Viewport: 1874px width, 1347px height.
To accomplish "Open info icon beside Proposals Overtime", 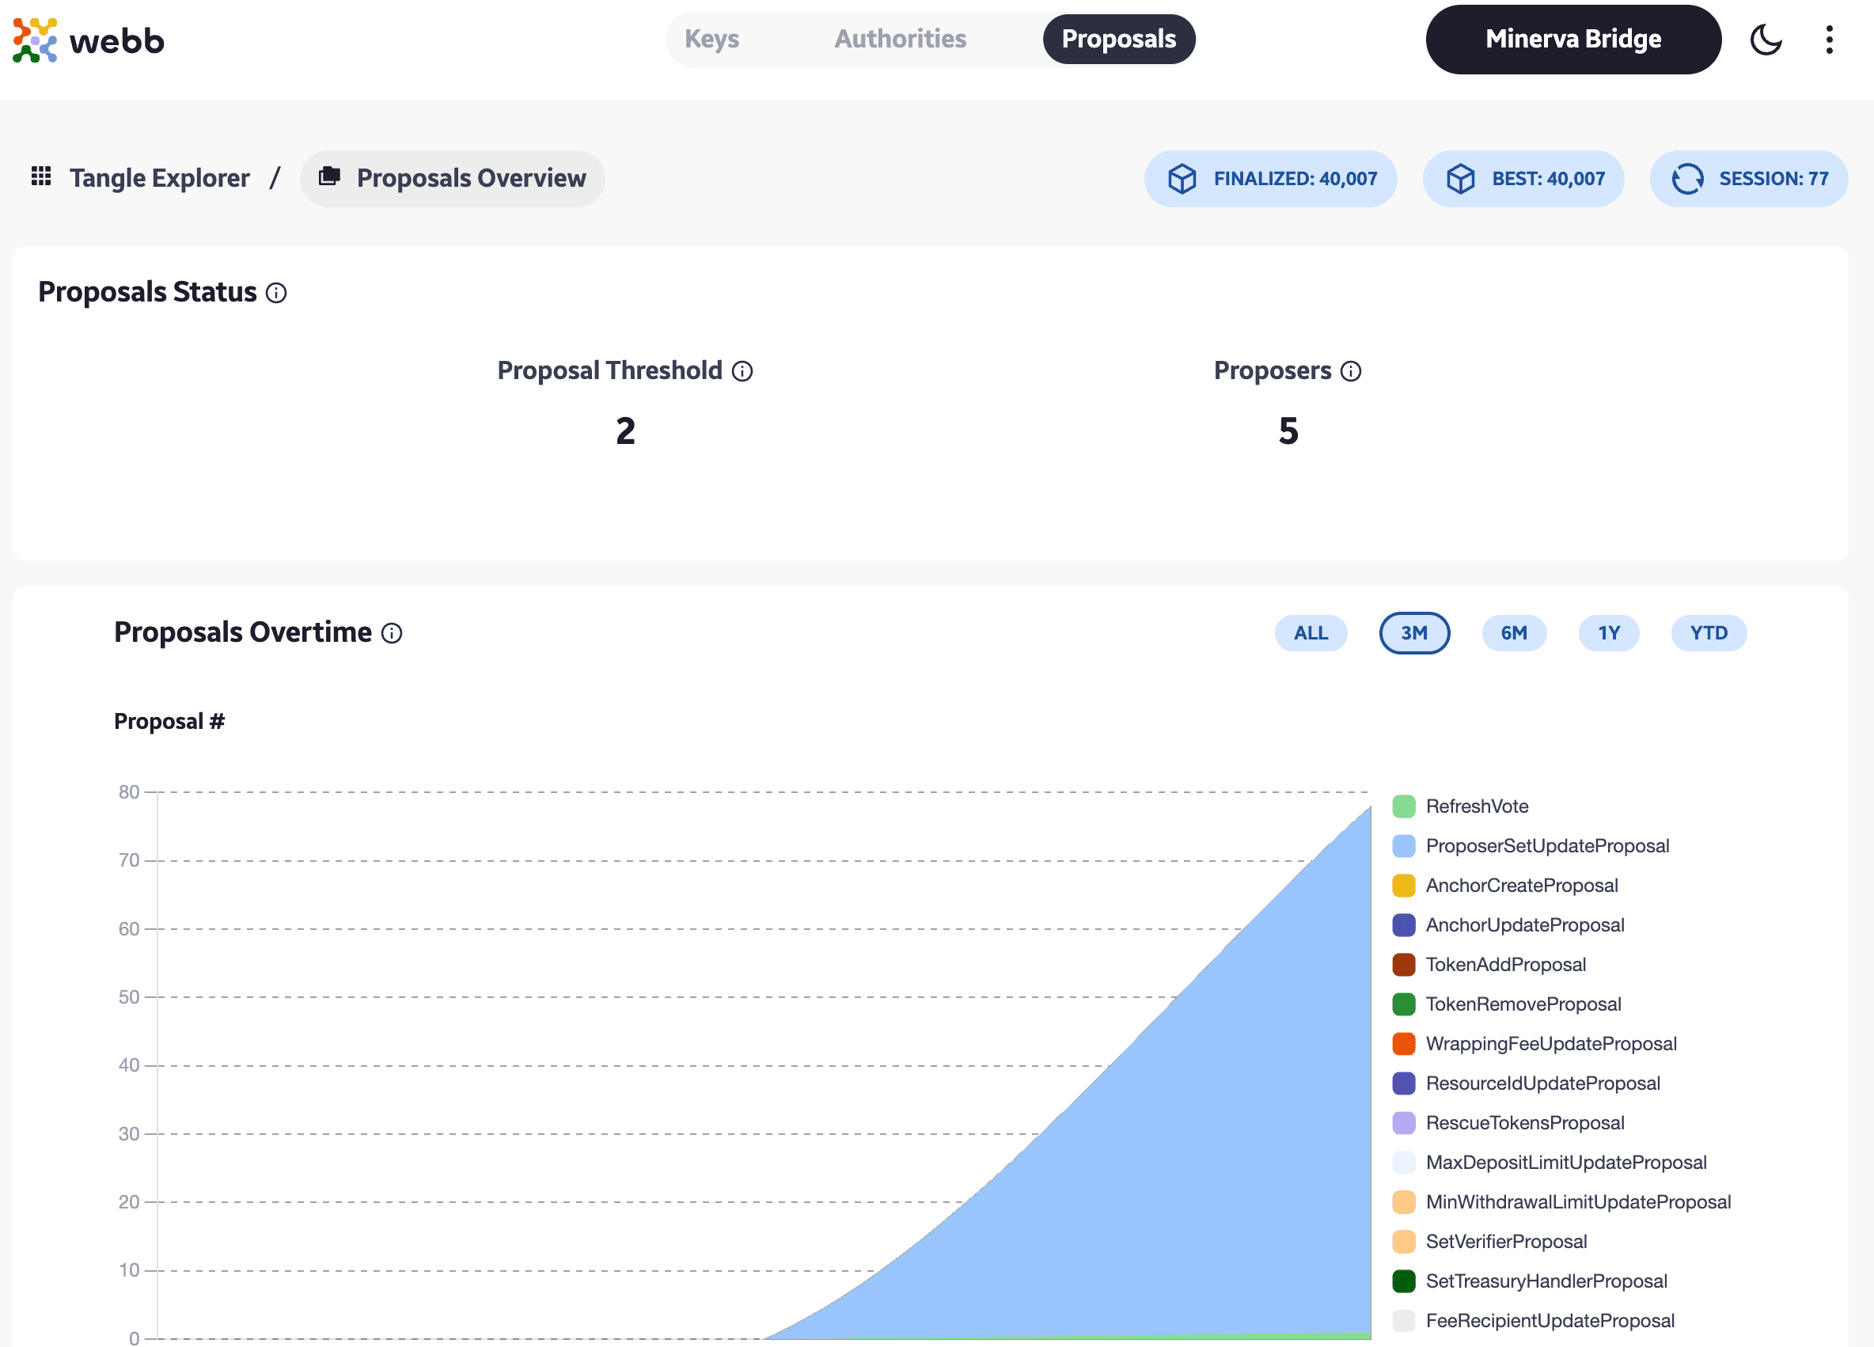I will point(392,633).
